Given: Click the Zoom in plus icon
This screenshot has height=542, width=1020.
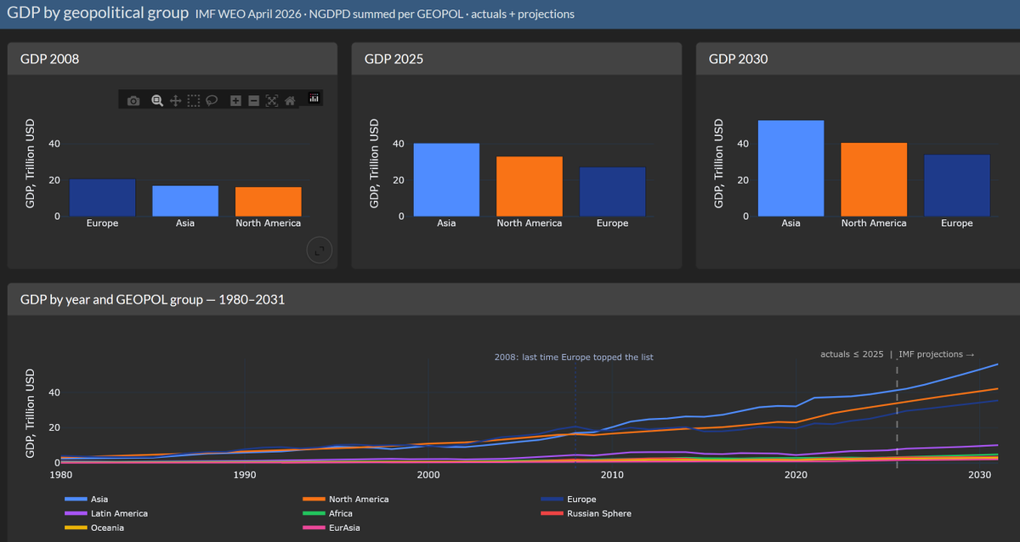Looking at the screenshot, I should pos(235,100).
